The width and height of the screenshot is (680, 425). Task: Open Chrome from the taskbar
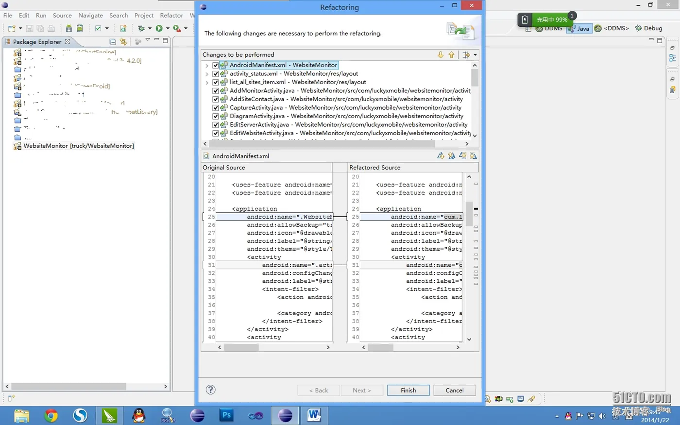pyautogui.click(x=51, y=416)
